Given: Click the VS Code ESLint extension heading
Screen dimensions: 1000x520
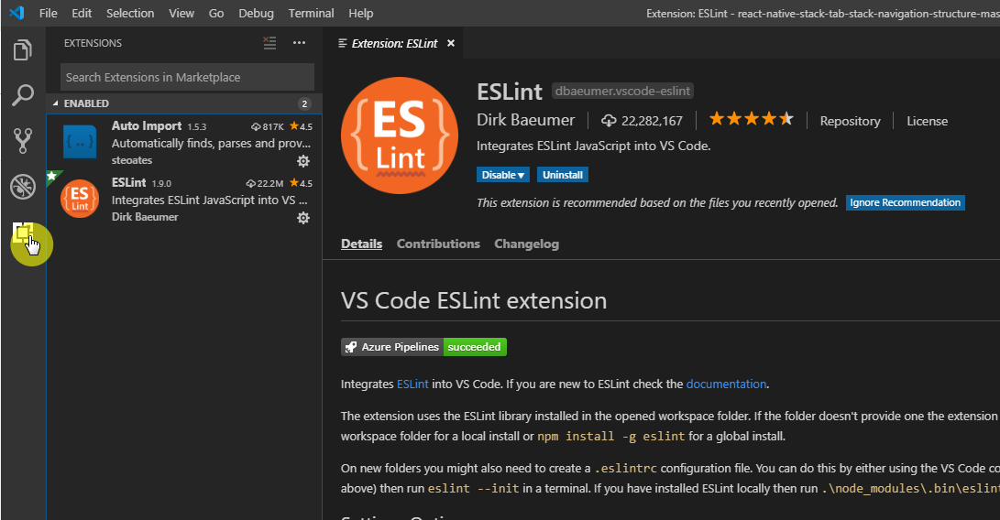Looking at the screenshot, I should tap(474, 300).
